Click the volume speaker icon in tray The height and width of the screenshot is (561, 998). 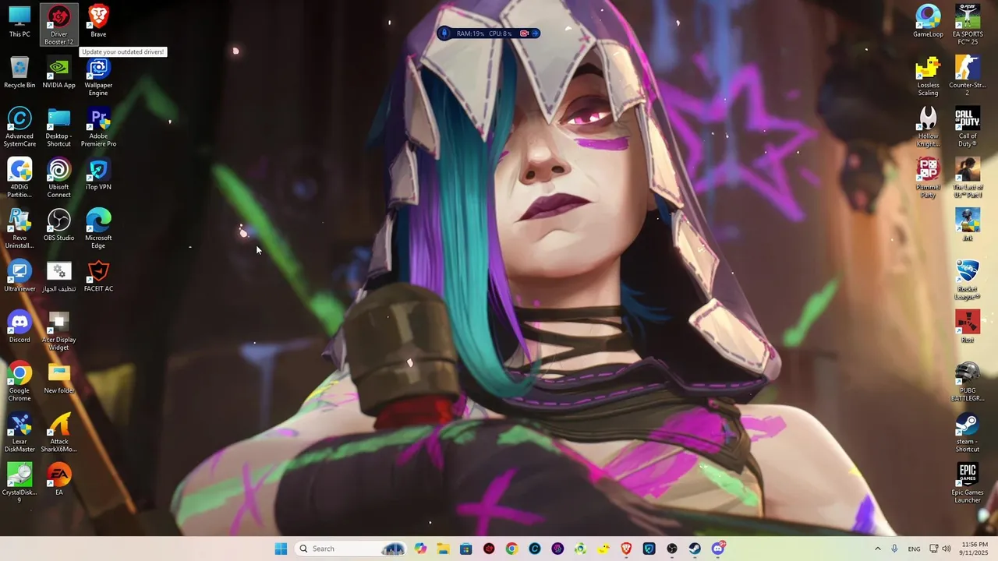click(947, 549)
